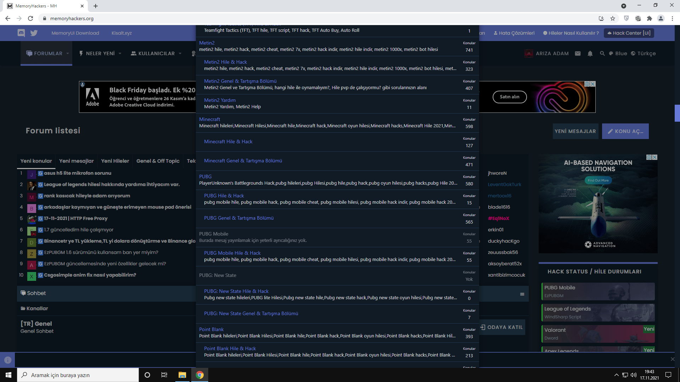Viewport: 680px width, 382px height.
Task: Open Hileler Nasıl Kullanılır link
Action: click(571, 33)
